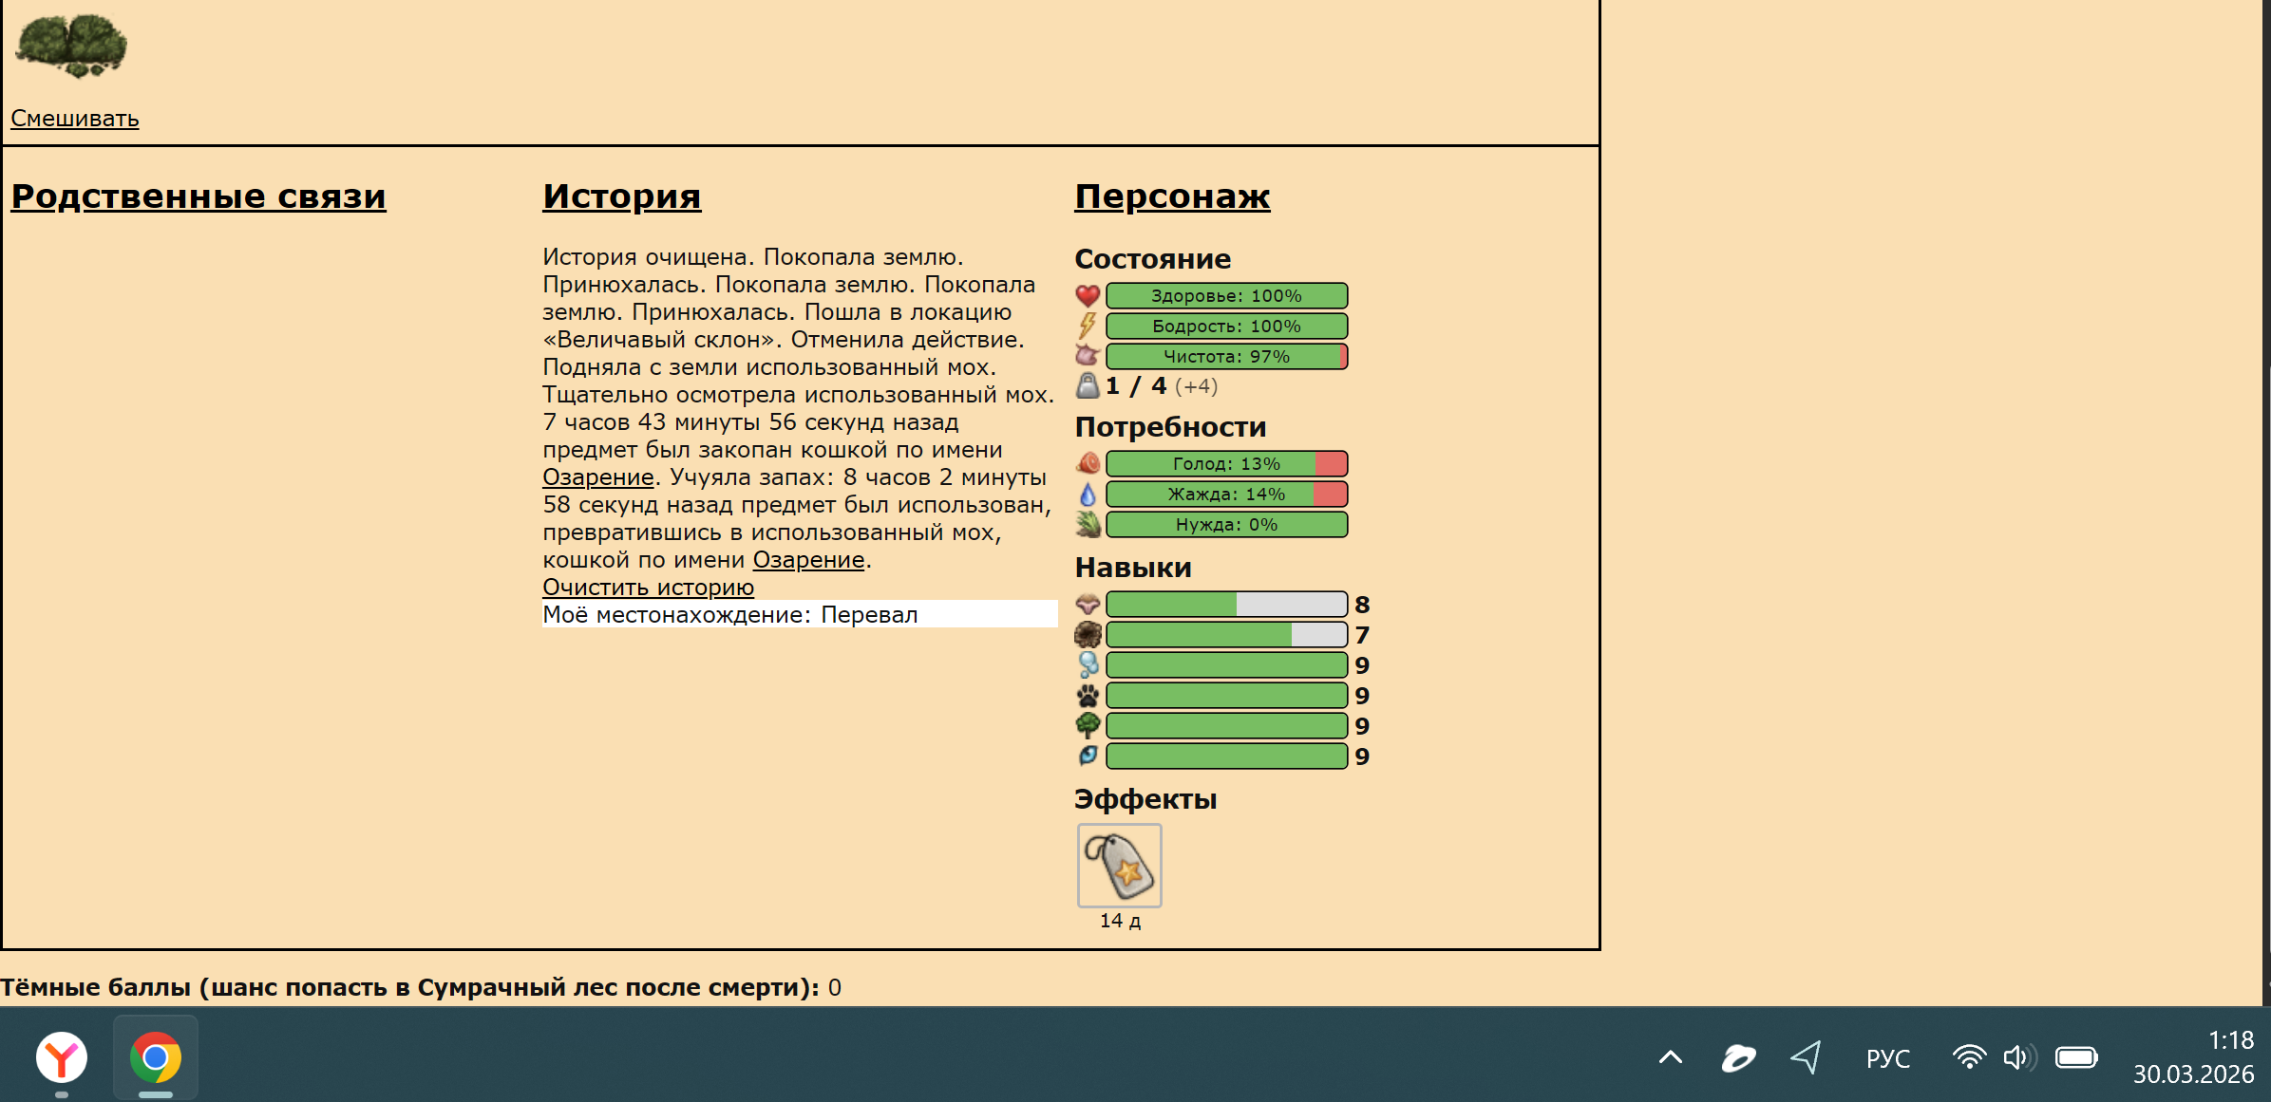This screenshot has width=2271, height=1102.
Task: Click the water drop thirst icon
Action: 1088,495
